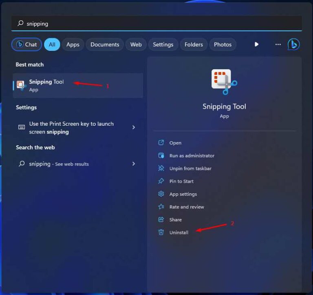Click the Snipping Tool title in preview pane
Image resolution: width=313 pixels, height=295 pixels.
[x=224, y=107]
